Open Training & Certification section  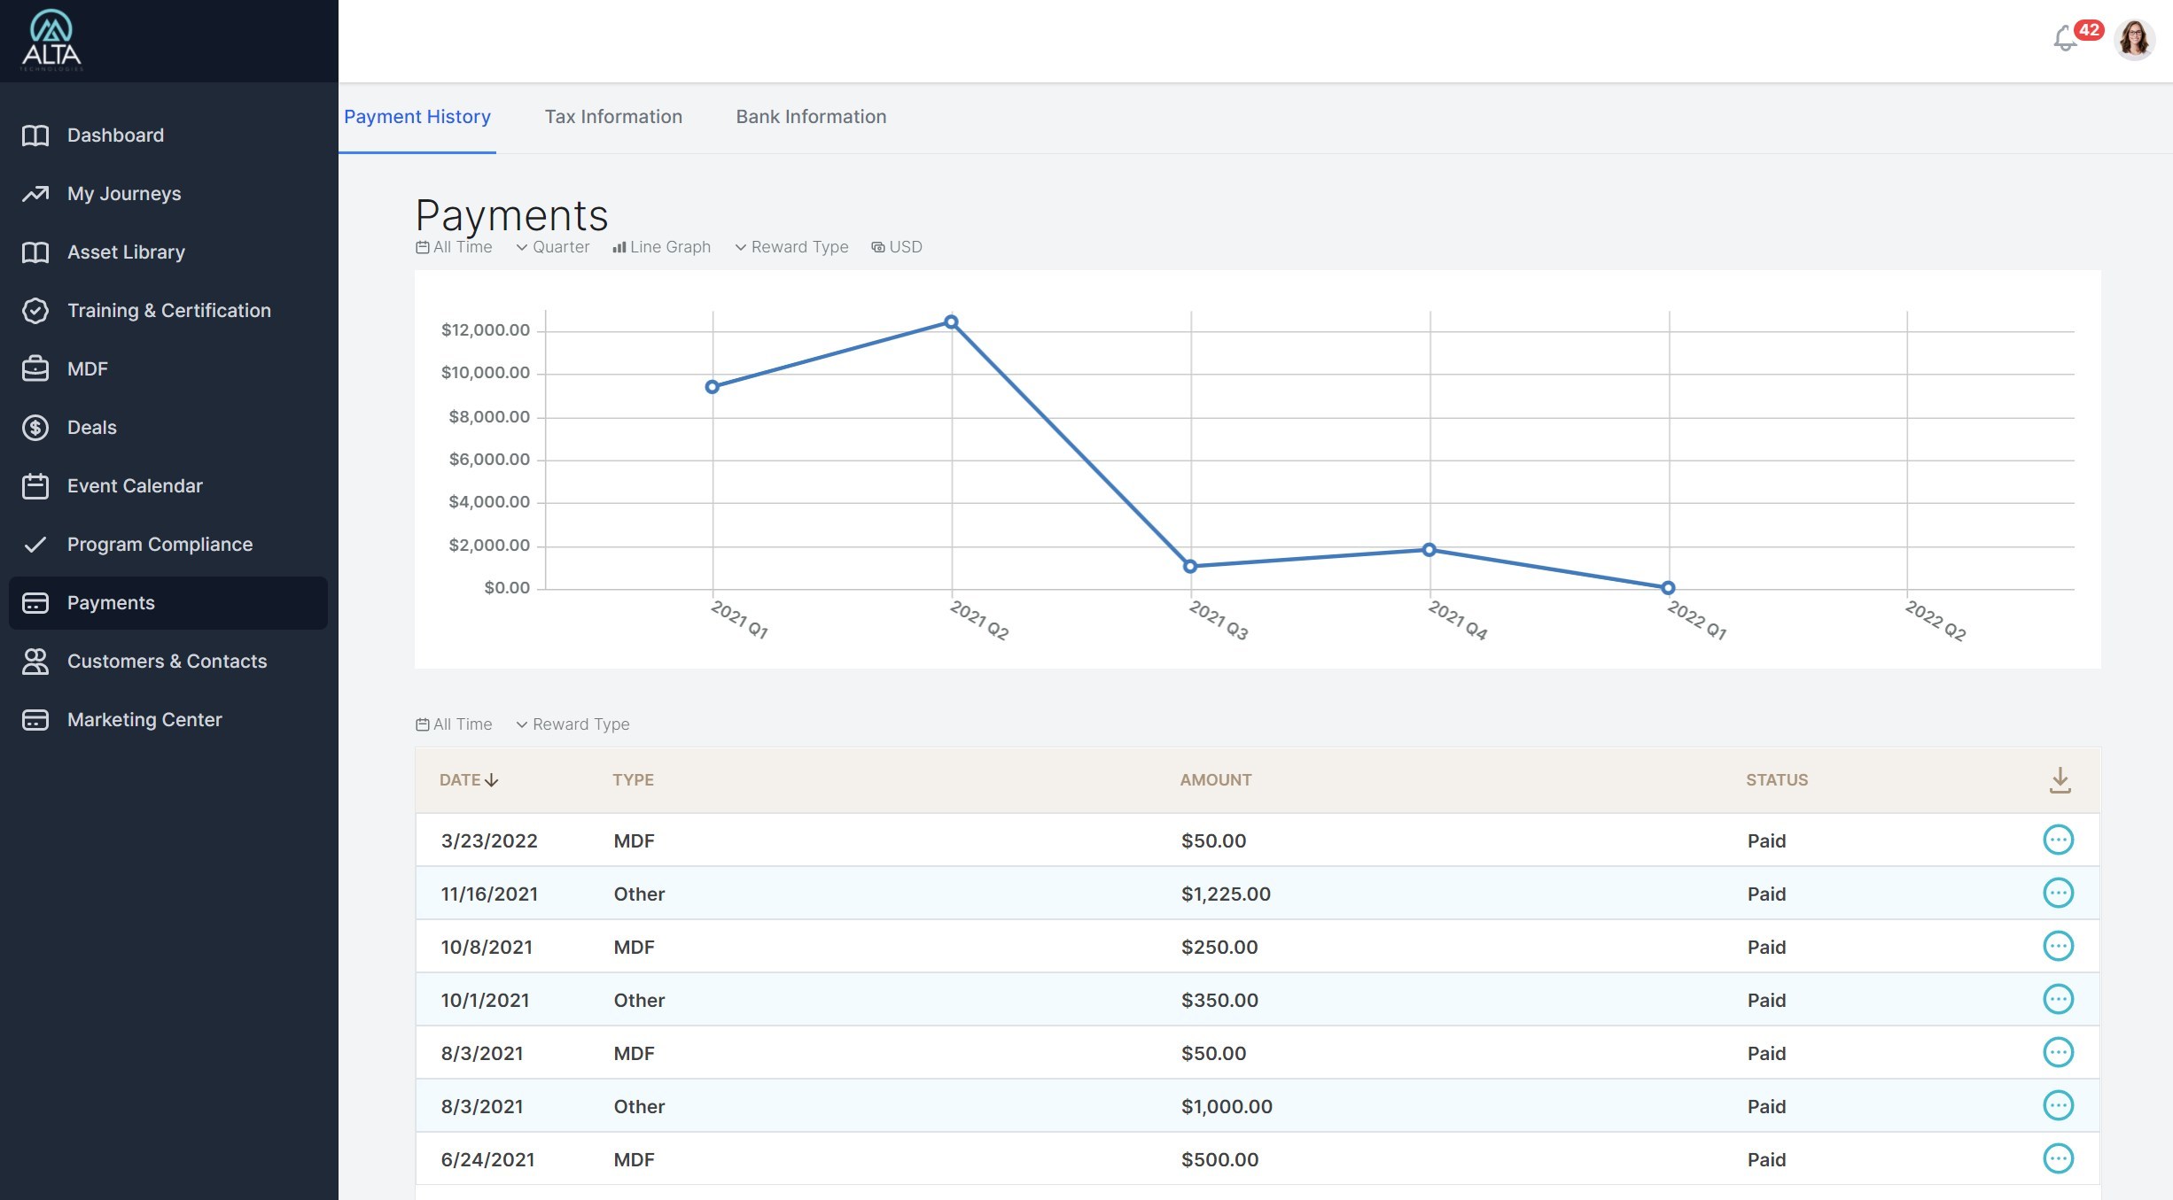(168, 311)
